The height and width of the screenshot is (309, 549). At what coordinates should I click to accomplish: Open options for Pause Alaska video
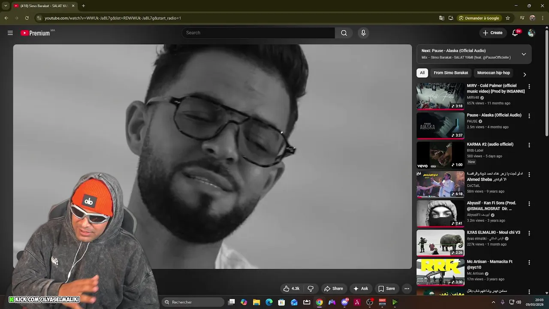point(529,116)
